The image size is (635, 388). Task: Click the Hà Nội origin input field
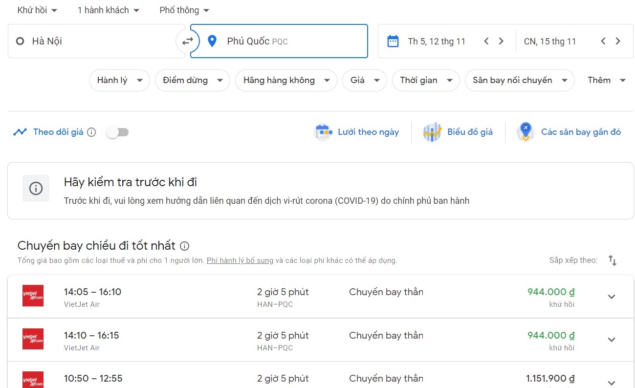pyautogui.click(x=98, y=42)
